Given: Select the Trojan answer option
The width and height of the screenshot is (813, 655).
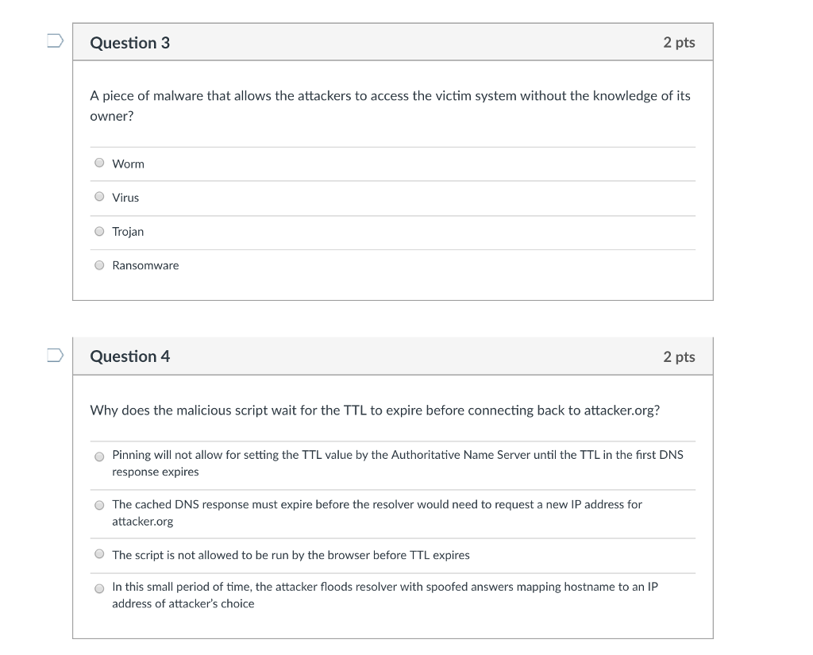Looking at the screenshot, I should (x=99, y=231).
